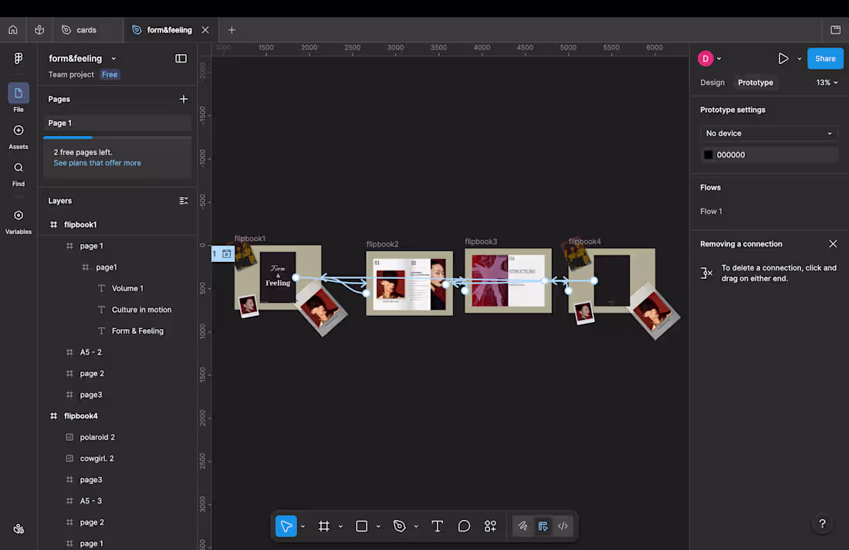Open Dev Mode code view
The width and height of the screenshot is (849, 550).
tap(563, 526)
